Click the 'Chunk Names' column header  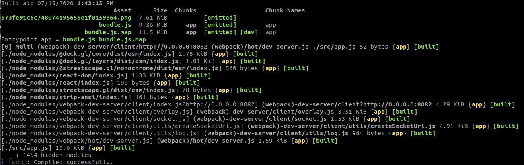[x=285, y=10]
